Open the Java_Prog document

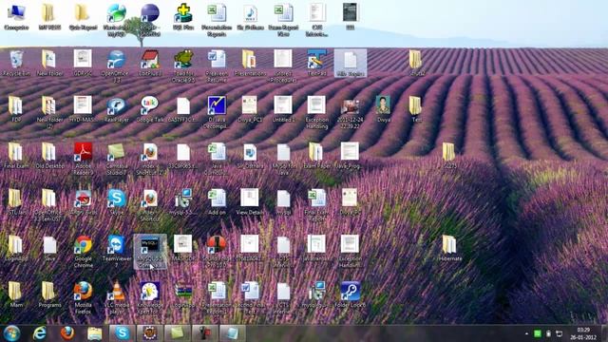click(x=351, y=156)
